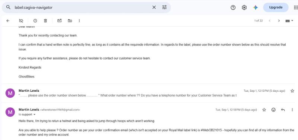The height and width of the screenshot is (140, 298).
Task: Reply to the 12:18 PM message
Action: (283, 110)
